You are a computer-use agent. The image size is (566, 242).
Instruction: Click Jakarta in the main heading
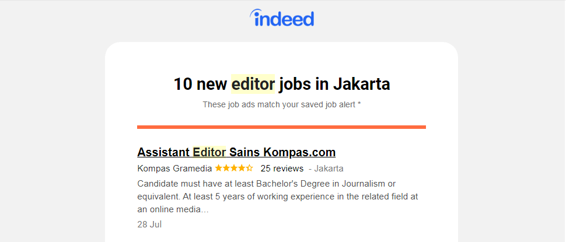point(361,84)
